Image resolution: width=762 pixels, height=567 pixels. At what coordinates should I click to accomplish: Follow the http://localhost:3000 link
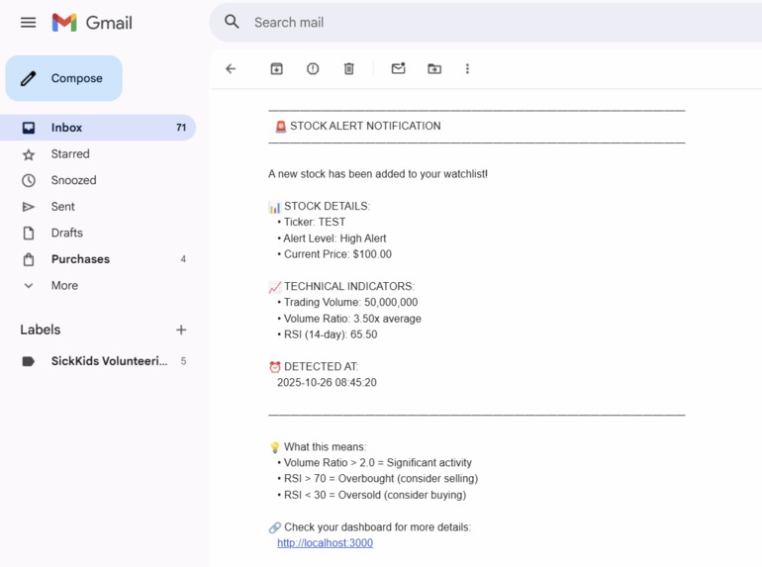pyautogui.click(x=326, y=542)
